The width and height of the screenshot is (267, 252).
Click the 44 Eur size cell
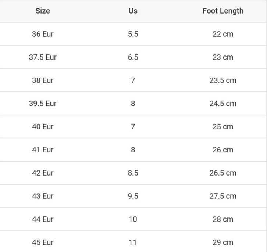[x=43, y=219]
